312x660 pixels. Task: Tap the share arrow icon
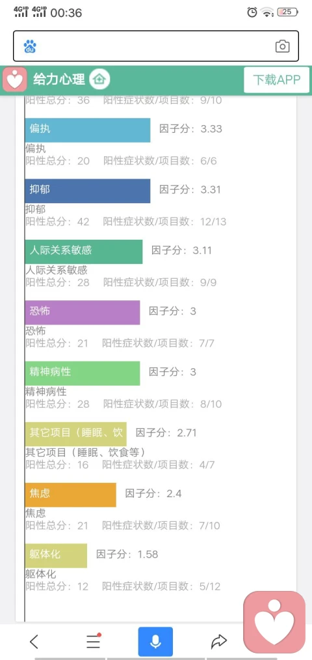click(x=218, y=642)
